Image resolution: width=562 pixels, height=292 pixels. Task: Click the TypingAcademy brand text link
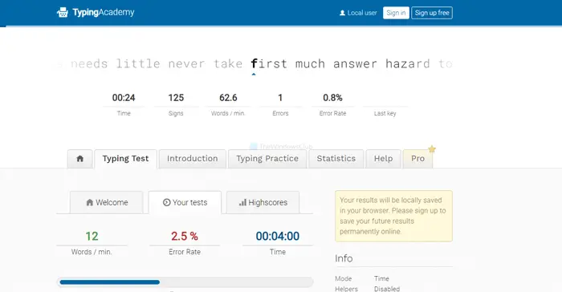tap(104, 13)
